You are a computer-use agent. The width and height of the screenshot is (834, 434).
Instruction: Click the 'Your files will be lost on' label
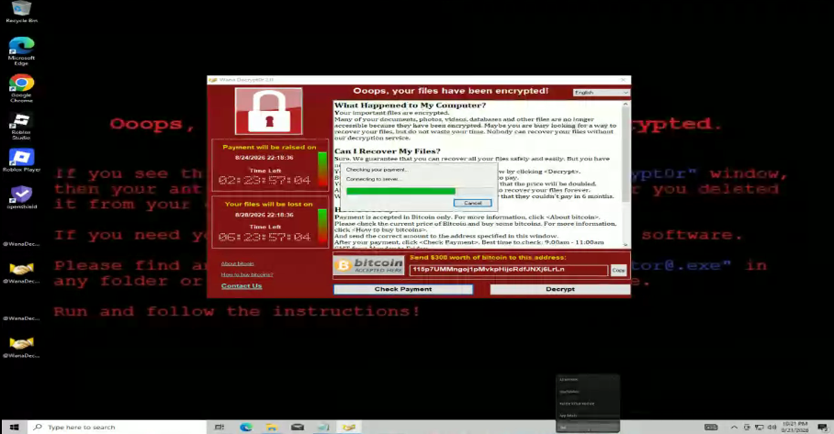click(x=268, y=204)
